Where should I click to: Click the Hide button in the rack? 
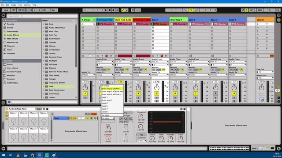click(x=94, y=114)
